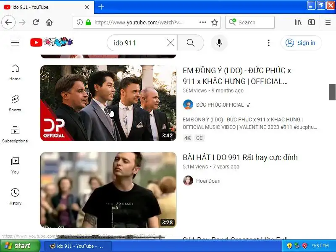Image resolution: width=336 pixels, height=252 pixels.
Task: Close the ido 911 - YouTube tab
Action: click(87, 7)
